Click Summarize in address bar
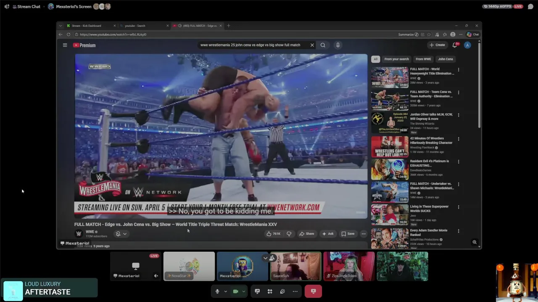Screen dimensions: 538x302 [x=408, y=34]
